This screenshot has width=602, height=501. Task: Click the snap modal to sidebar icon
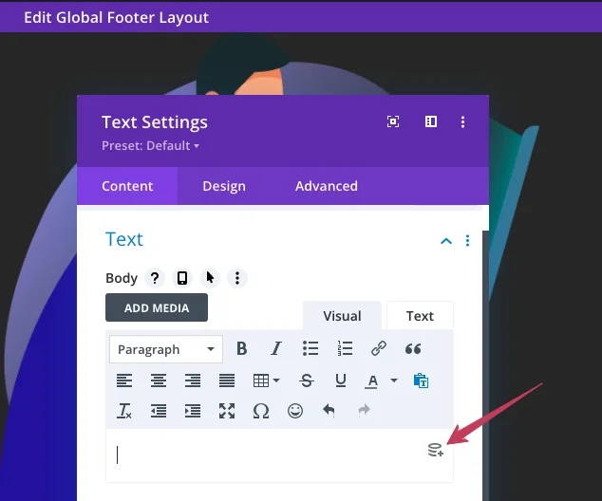(431, 121)
